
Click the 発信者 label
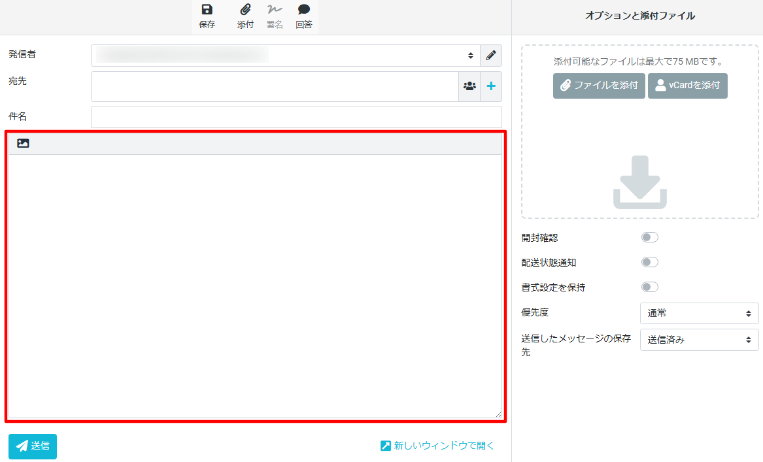point(22,54)
